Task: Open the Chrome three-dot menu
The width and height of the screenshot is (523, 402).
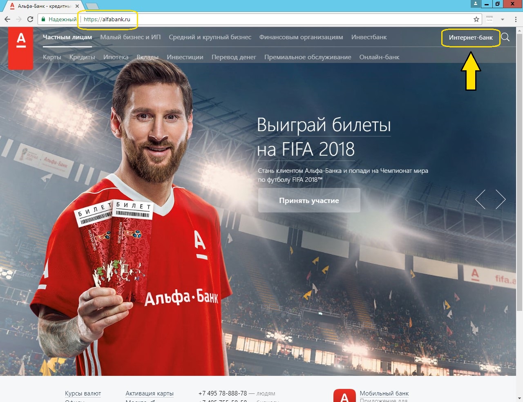Action: [516, 19]
